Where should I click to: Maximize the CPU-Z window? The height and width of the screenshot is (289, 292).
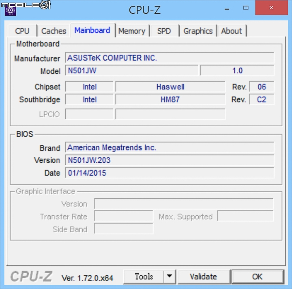pos(246,8)
